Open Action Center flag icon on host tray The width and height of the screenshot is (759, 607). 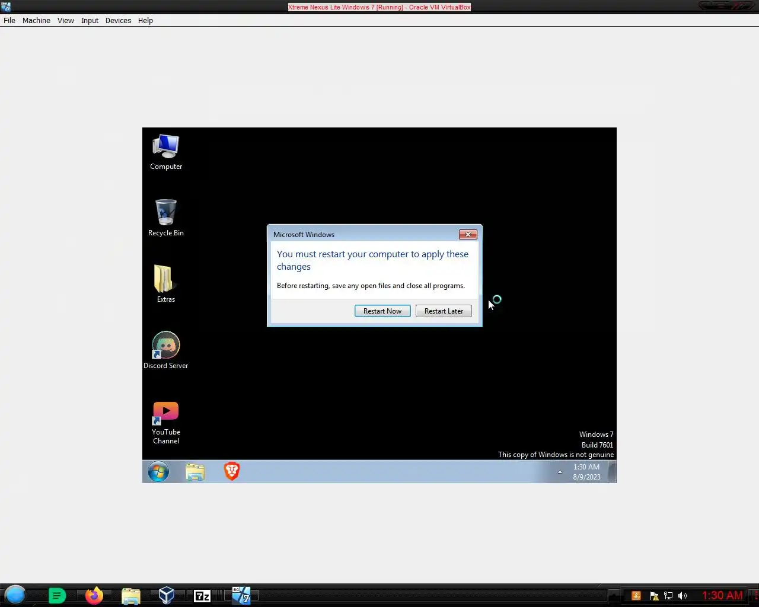(654, 596)
